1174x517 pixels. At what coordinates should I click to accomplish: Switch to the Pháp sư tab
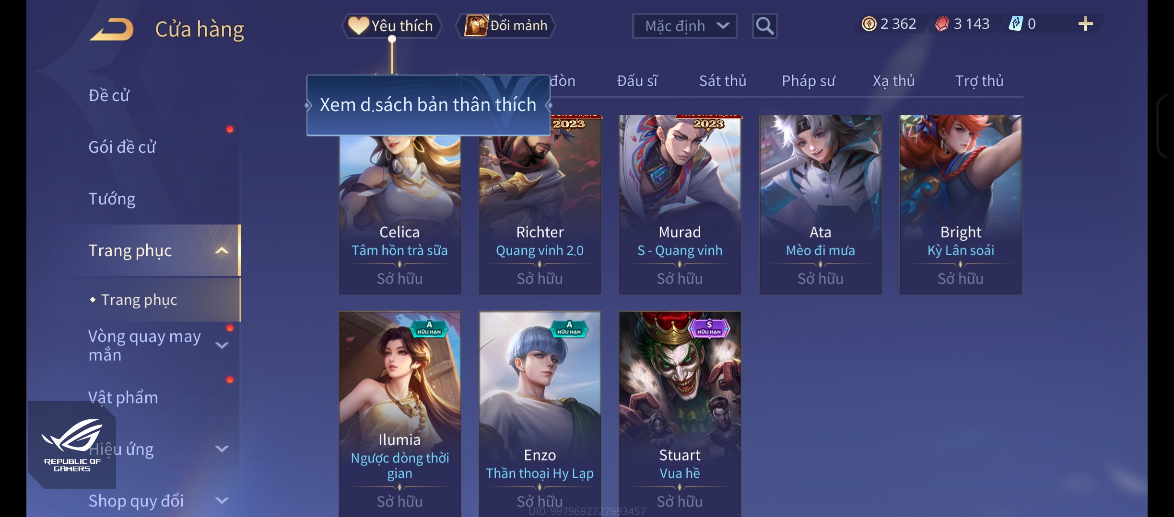click(x=808, y=81)
